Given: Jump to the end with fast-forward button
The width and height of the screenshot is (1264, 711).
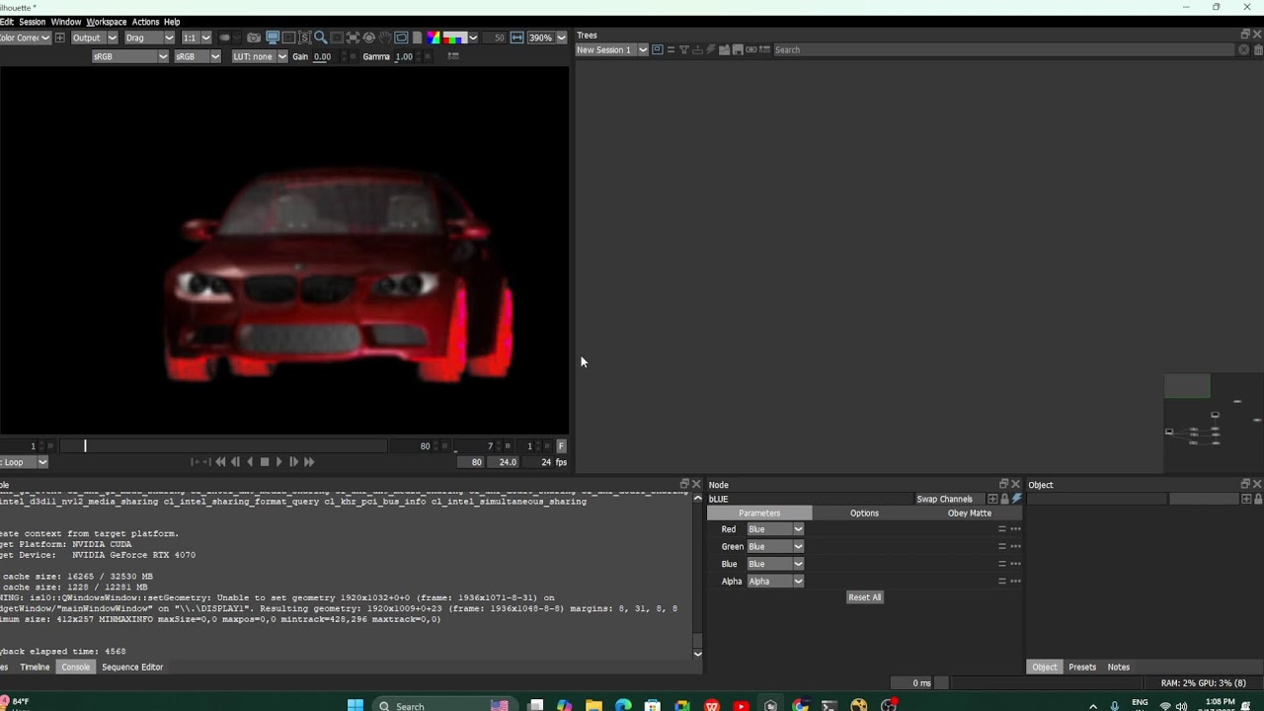Looking at the screenshot, I should [x=308, y=462].
